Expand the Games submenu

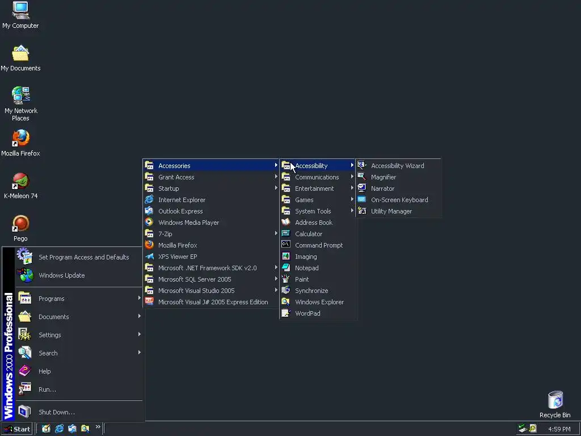[318, 200]
